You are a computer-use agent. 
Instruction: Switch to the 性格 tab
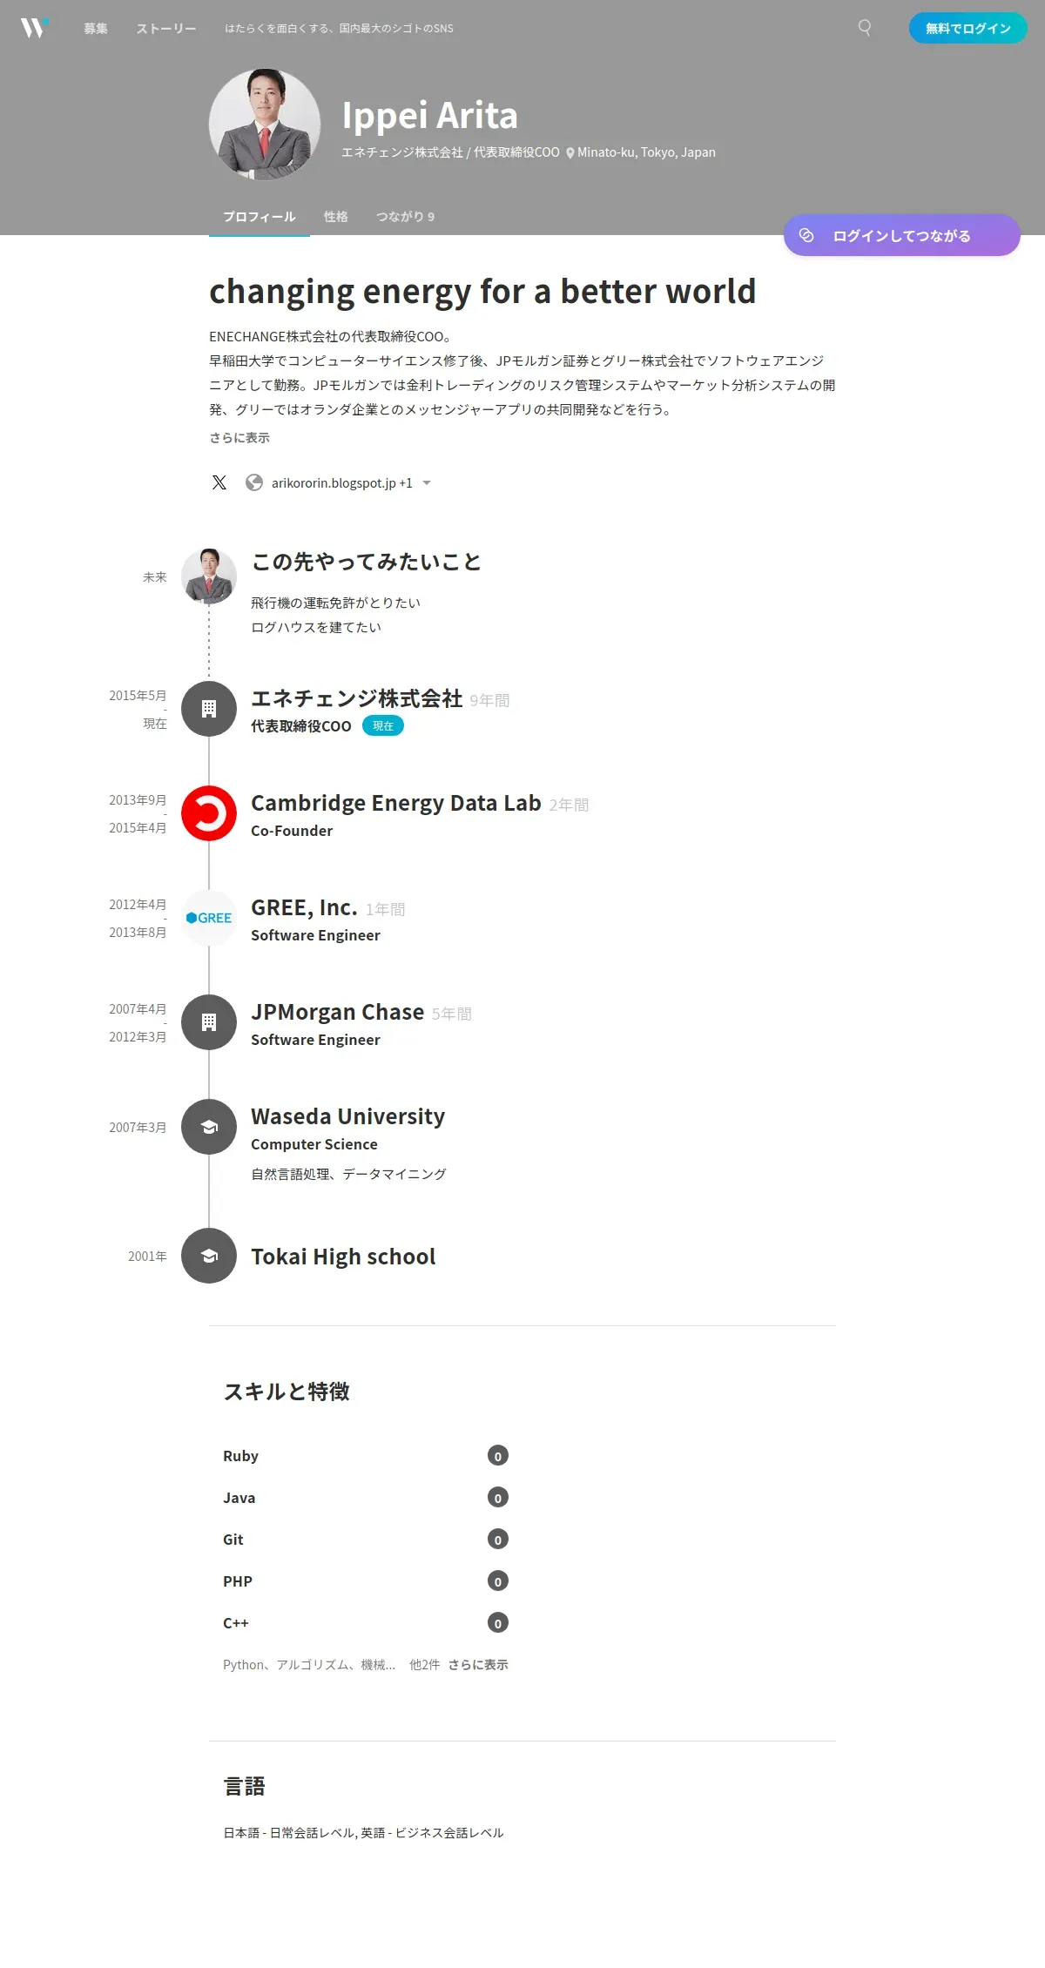[x=335, y=217]
